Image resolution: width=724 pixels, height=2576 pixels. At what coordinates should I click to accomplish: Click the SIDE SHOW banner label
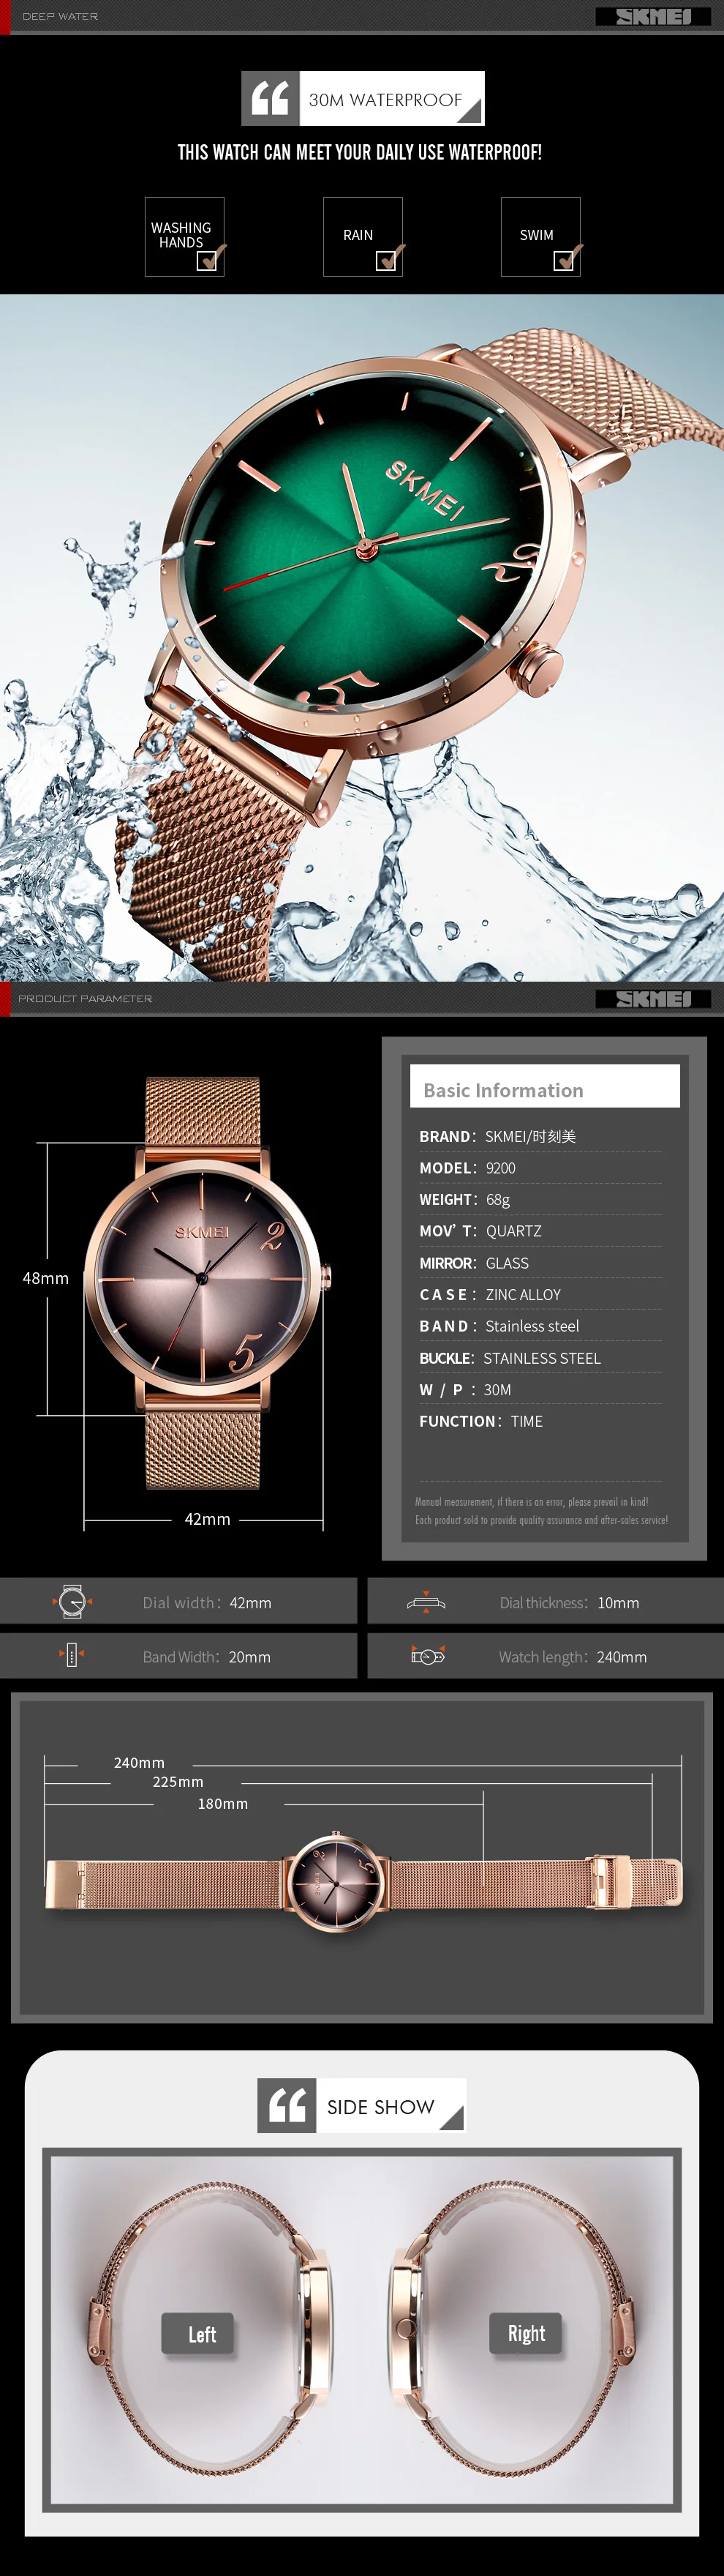point(380,2106)
